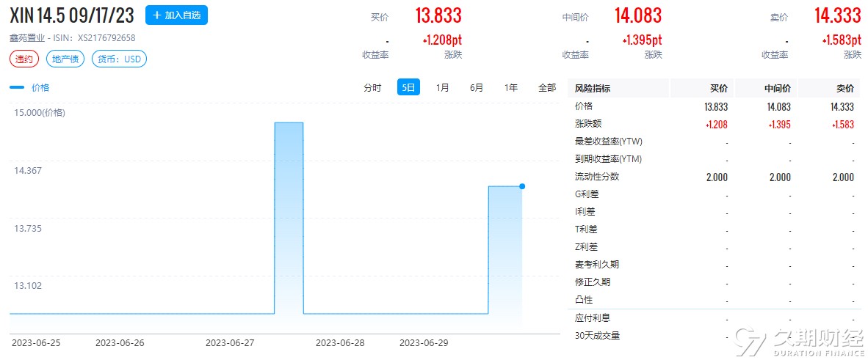
Task: Click the 卖价 column header in table
Action: tap(845, 89)
